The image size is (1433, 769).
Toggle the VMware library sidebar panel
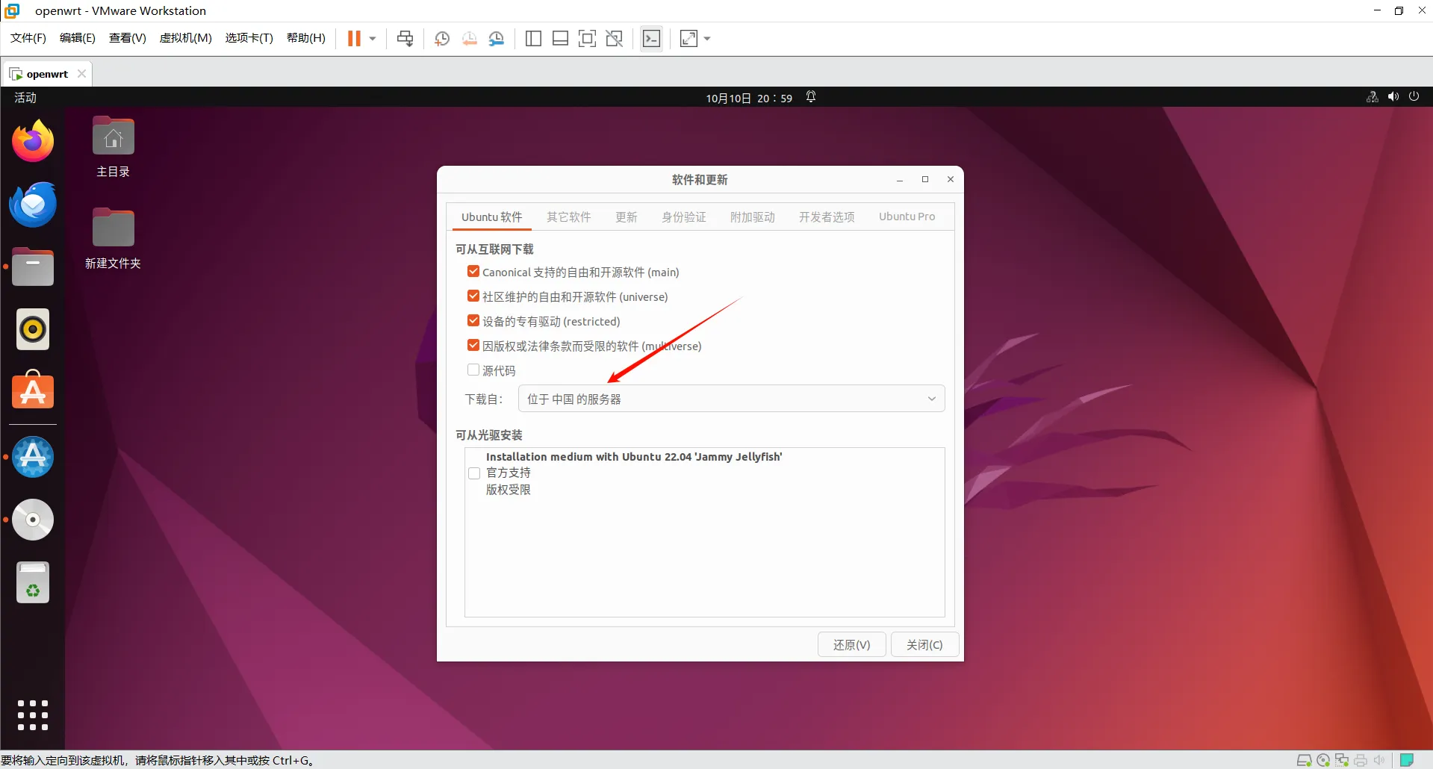pos(533,38)
